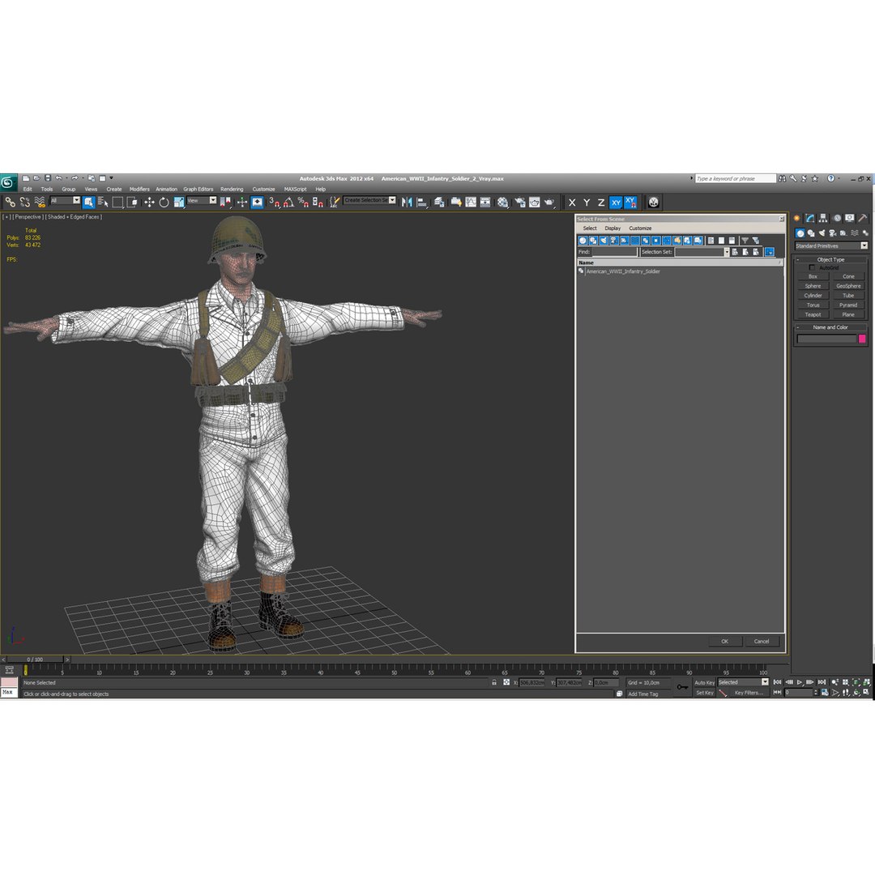Click the search keyword or phrase field
Screen dimensions: 875x875
(735, 178)
